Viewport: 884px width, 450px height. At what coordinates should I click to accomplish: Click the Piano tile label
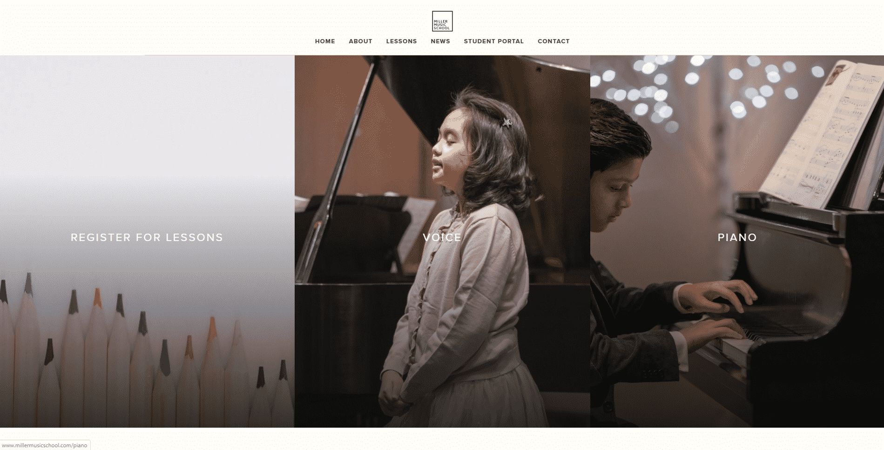(x=737, y=237)
